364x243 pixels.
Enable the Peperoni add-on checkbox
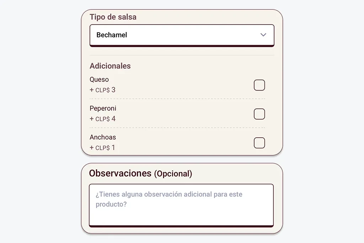pyautogui.click(x=259, y=114)
